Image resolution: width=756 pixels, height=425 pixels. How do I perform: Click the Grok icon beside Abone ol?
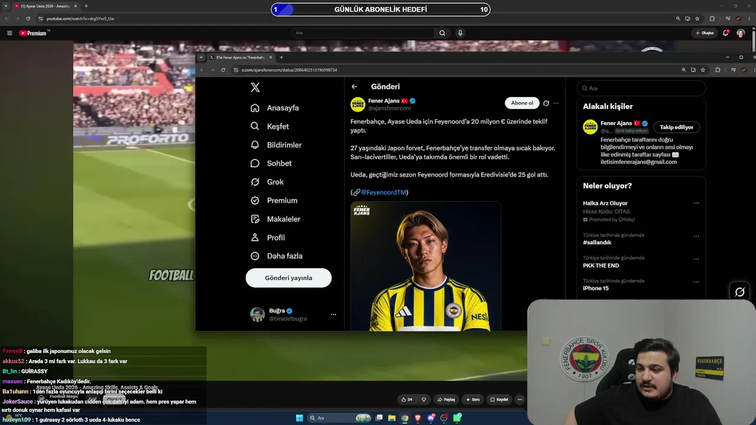(546, 103)
